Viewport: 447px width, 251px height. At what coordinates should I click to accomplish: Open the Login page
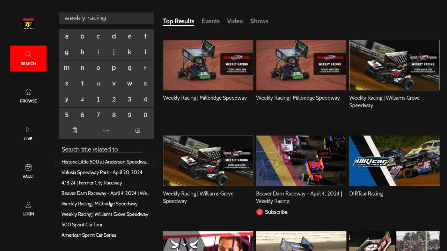pyautogui.click(x=28, y=209)
